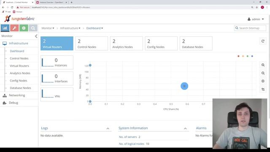This screenshot has height=152, width=270.
Task: Expand the Debug menu item
Action: pos(13,103)
